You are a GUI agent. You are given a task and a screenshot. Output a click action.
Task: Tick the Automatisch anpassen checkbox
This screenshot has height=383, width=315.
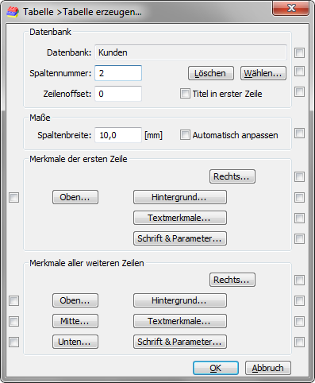click(x=185, y=135)
